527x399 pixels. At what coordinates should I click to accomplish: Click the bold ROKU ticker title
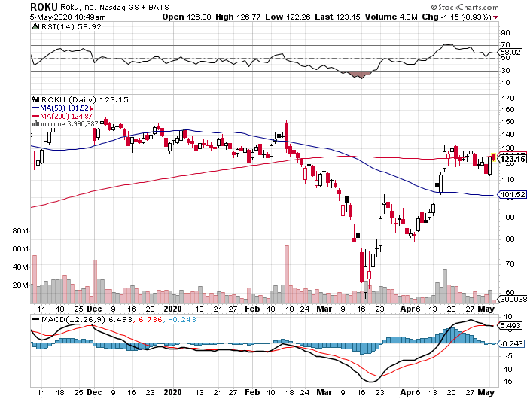(x=44, y=7)
